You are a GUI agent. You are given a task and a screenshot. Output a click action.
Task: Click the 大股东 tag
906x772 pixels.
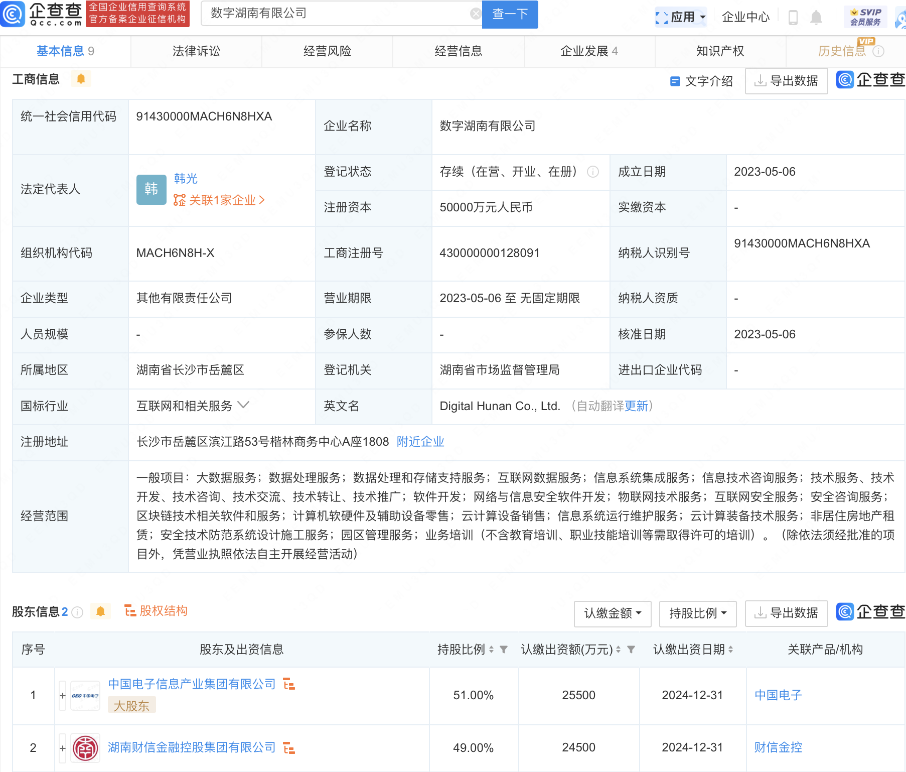point(131,705)
